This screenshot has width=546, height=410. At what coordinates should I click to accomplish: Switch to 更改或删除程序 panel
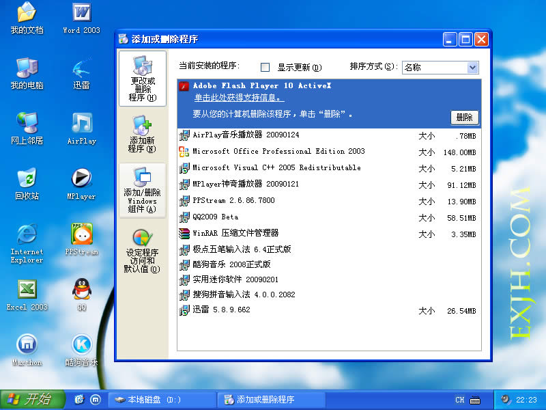point(143,79)
